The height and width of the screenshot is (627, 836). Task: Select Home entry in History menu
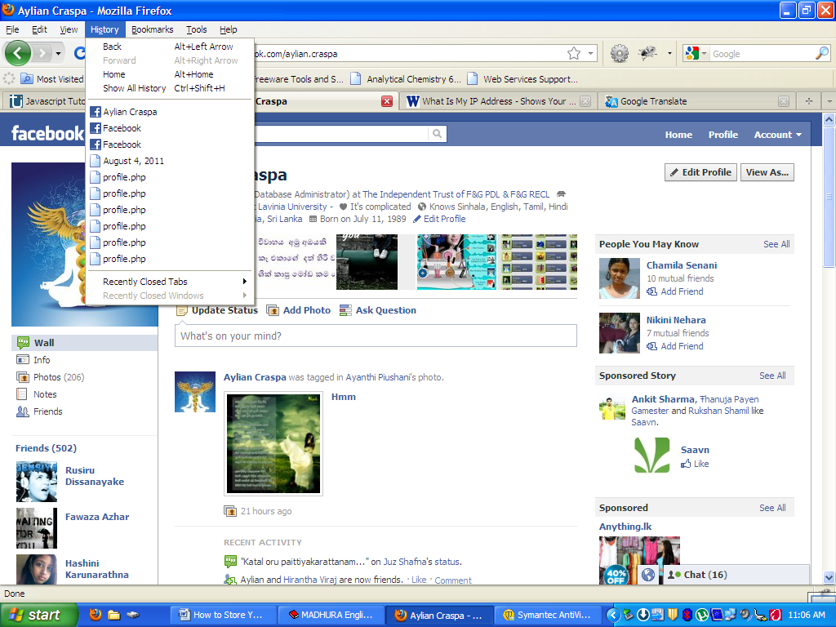(x=170, y=74)
